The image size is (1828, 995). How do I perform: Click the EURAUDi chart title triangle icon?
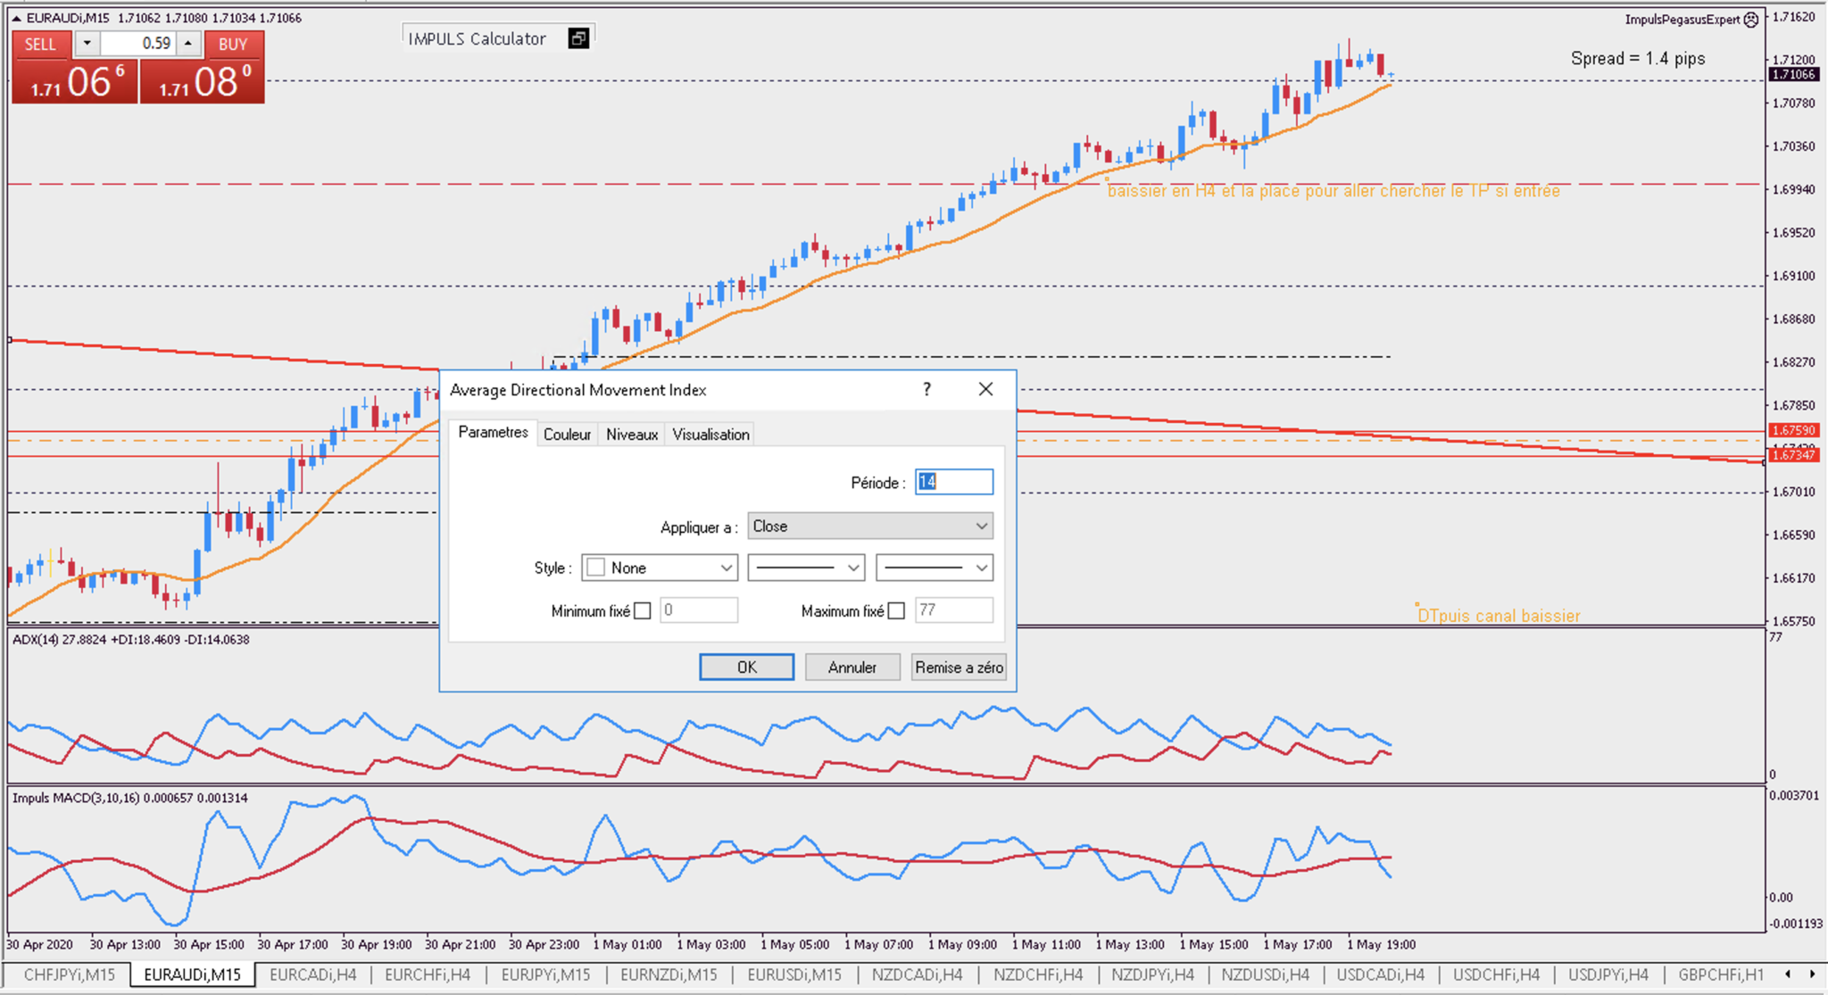coord(16,18)
